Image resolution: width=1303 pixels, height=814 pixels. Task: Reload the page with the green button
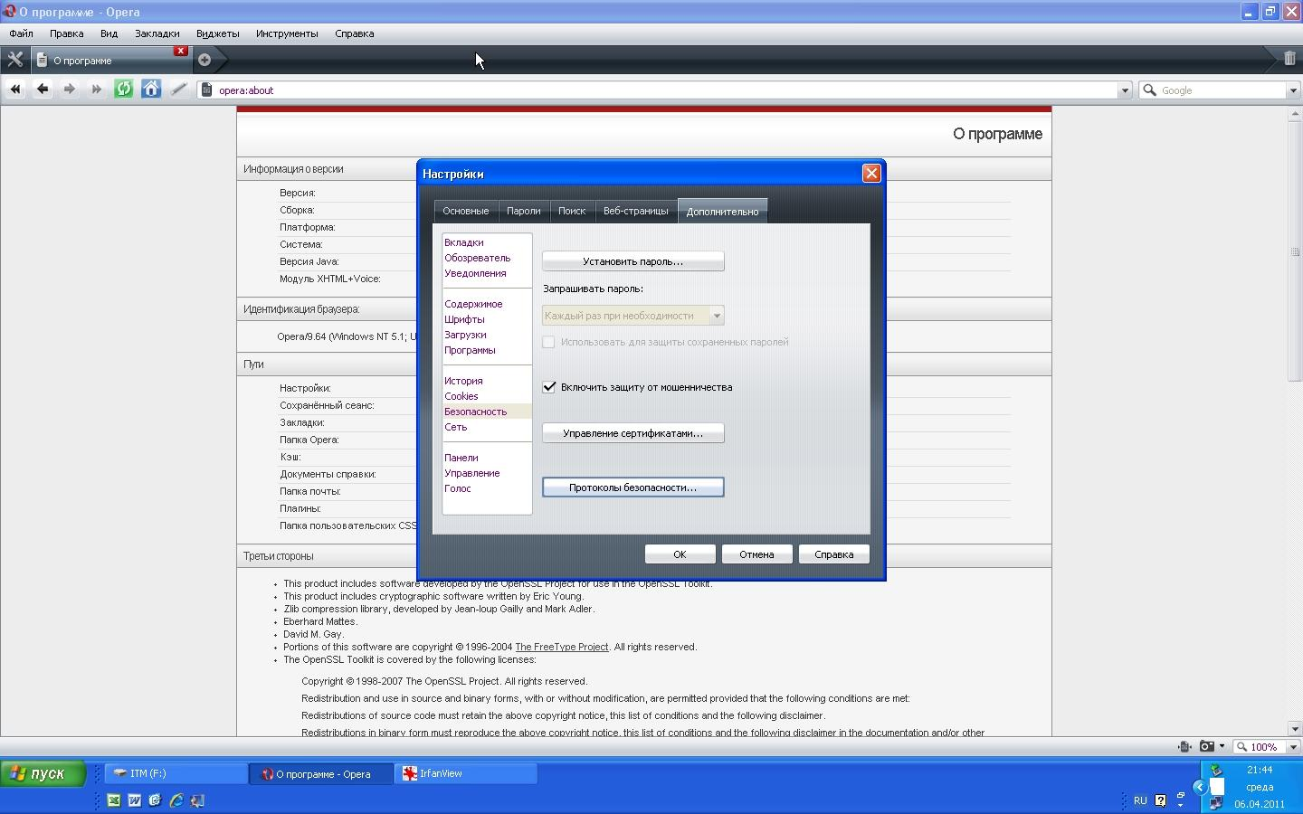124,89
